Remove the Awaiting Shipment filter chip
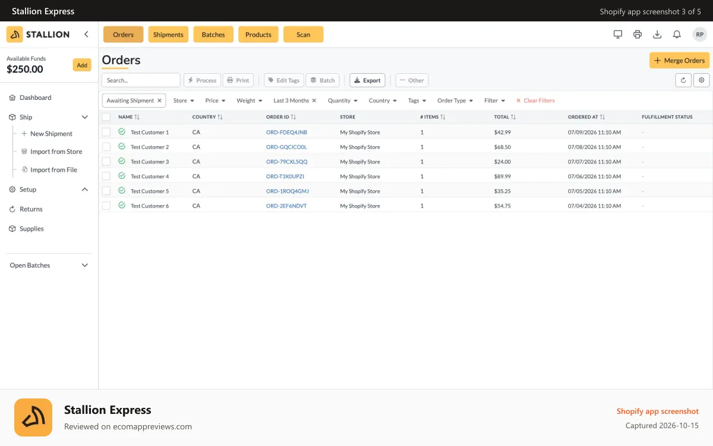This screenshot has width=713, height=446. (159, 100)
